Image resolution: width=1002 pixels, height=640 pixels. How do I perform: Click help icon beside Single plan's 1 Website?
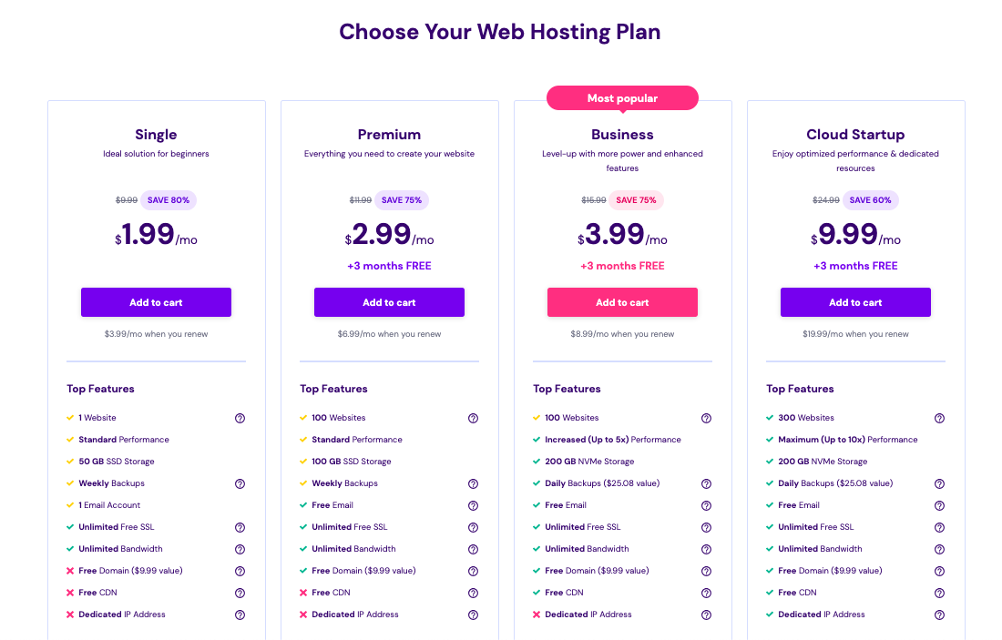pyautogui.click(x=240, y=419)
